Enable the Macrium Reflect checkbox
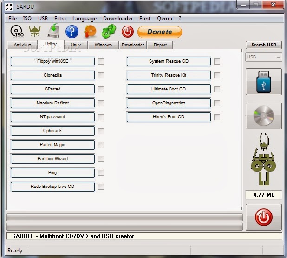The height and width of the screenshot is (258, 287). (101, 103)
